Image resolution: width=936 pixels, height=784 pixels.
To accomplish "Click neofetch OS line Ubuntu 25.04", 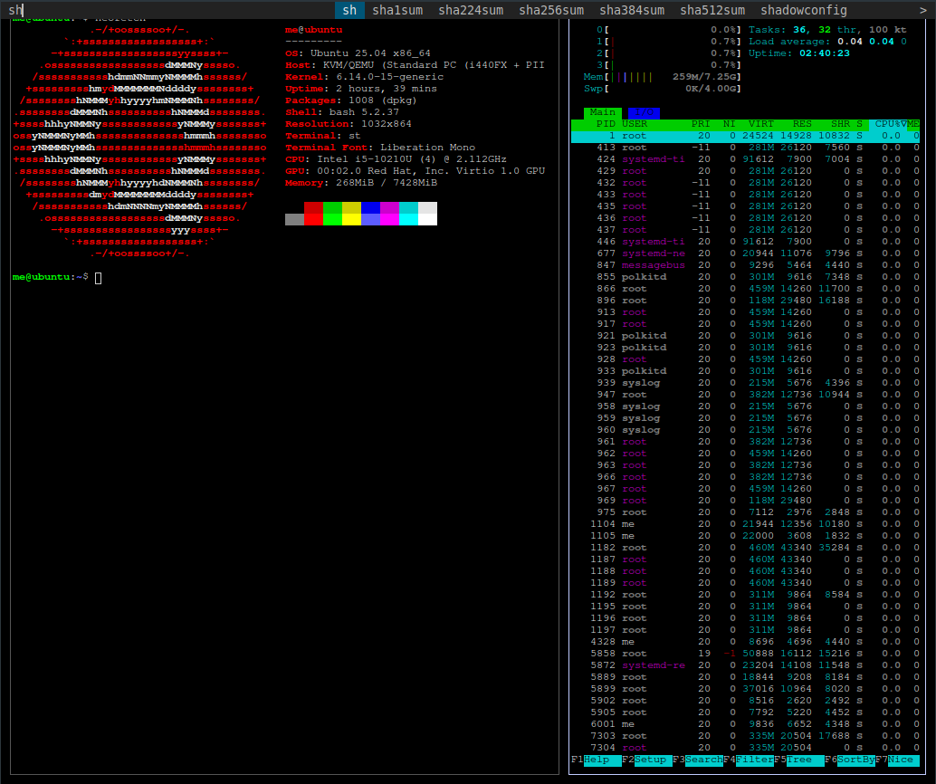I will [x=358, y=53].
